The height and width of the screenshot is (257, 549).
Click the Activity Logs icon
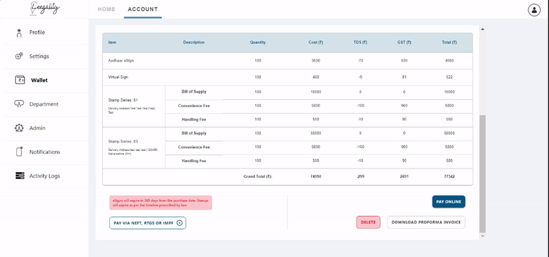coord(20,176)
